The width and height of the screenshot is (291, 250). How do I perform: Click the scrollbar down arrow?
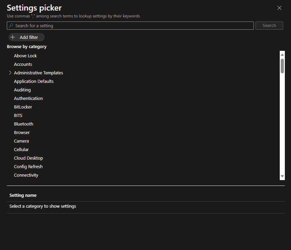point(282,176)
